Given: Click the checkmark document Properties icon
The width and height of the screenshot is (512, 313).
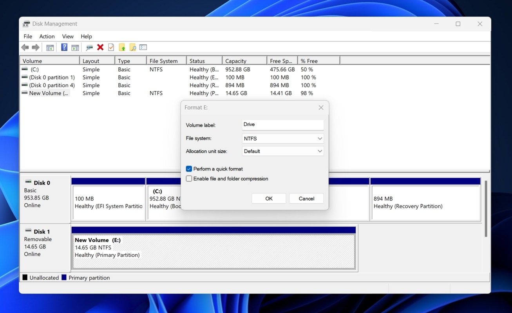Looking at the screenshot, I should [x=111, y=47].
